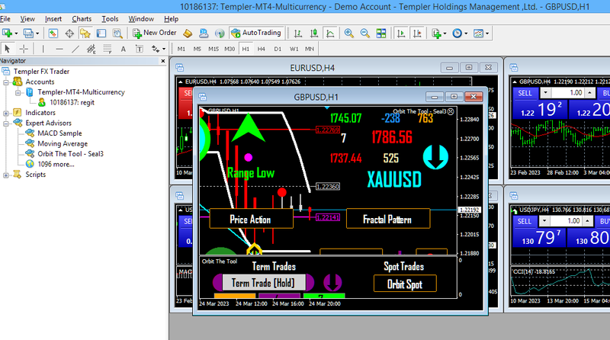Screen dimensions: 610x340
Task: Select the horizontal line drawing tool
Action: click(59, 49)
